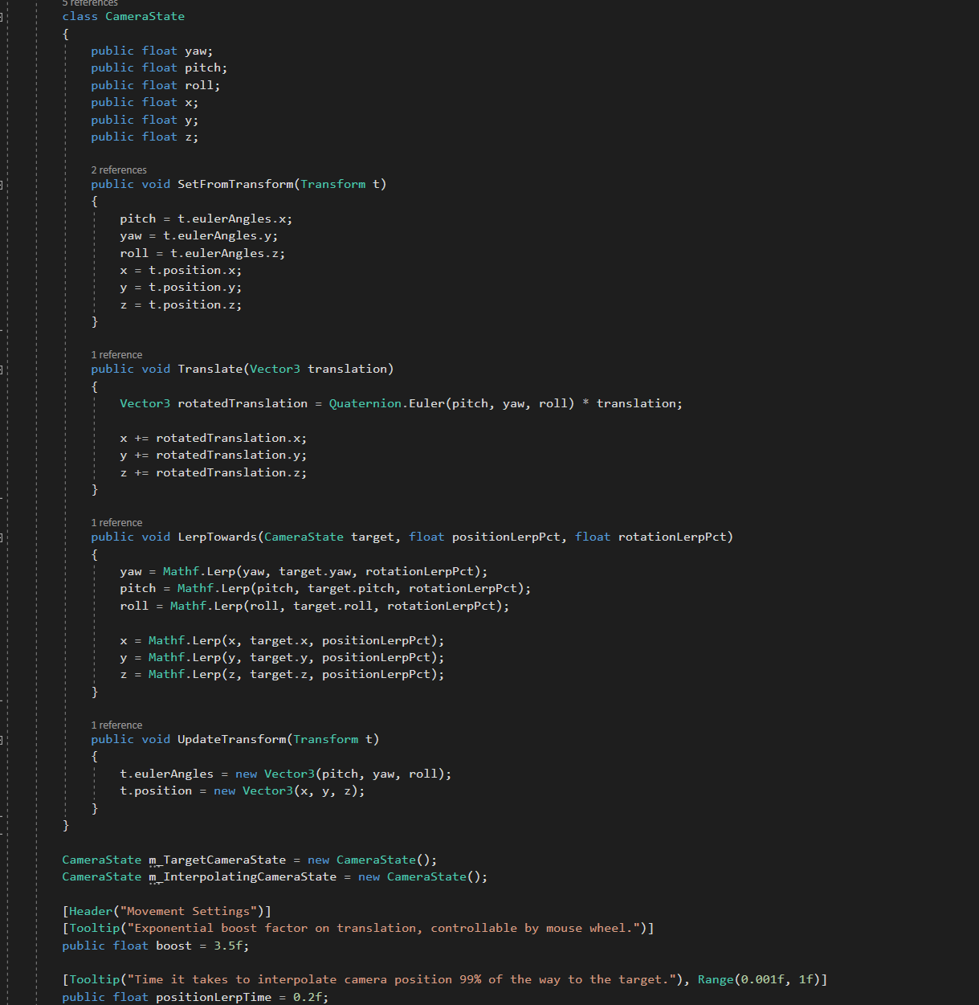Click the Transform parameter type in SetFromTransform

(x=332, y=185)
